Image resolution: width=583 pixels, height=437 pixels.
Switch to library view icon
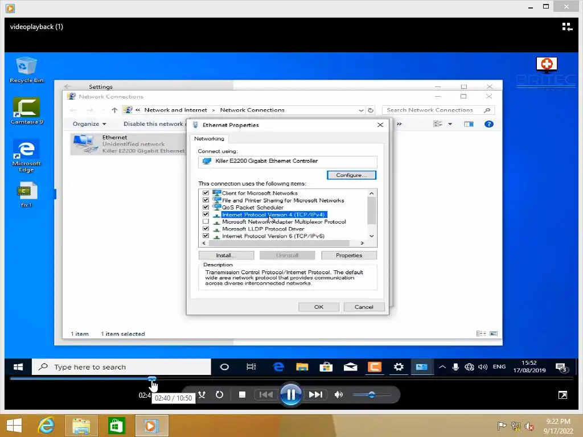point(567,27)
